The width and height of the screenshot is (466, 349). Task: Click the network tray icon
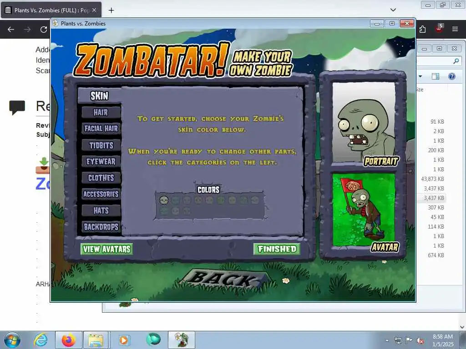click(x=398, y=340)
